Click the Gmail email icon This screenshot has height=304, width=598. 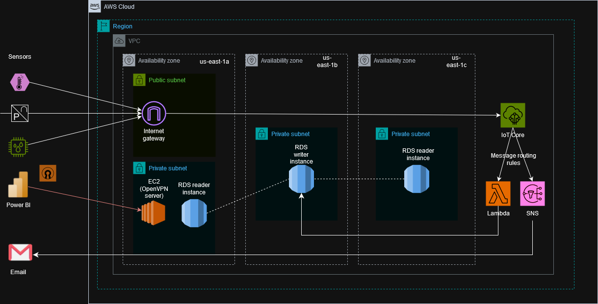pos(20,253)
